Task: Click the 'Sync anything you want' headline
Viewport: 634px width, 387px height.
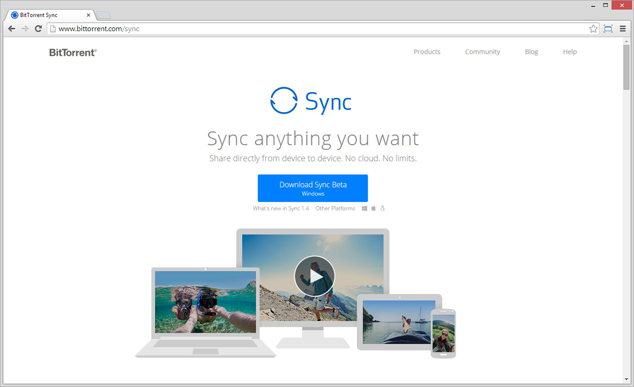Action: [x=313, y=138]
